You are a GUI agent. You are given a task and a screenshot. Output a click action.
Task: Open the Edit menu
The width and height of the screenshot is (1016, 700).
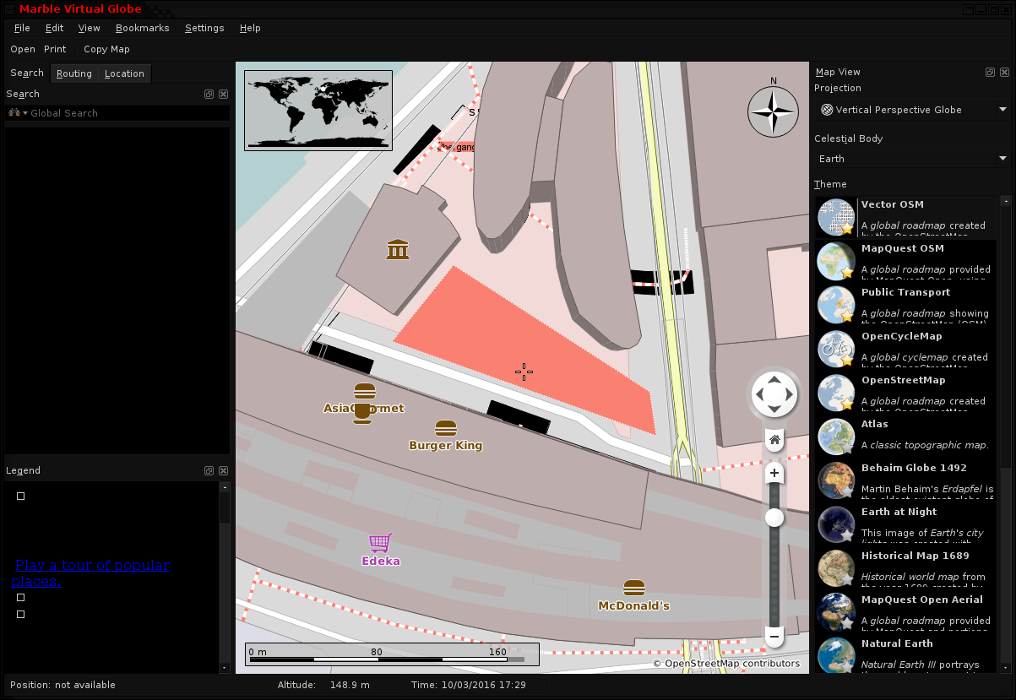coord(54,28)
